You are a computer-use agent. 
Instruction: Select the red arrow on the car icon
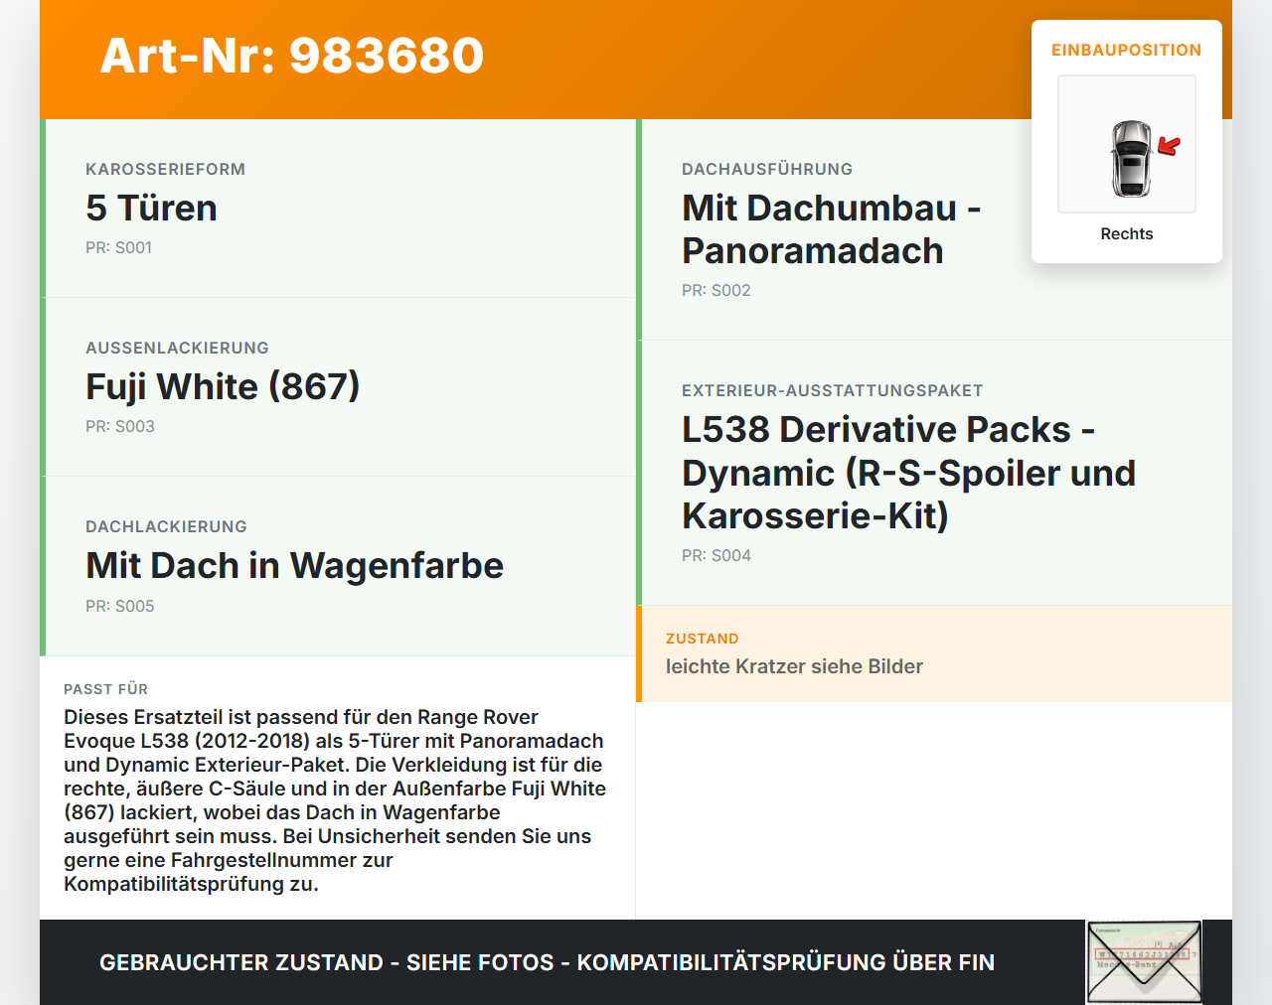click(x=1170, y=146)
